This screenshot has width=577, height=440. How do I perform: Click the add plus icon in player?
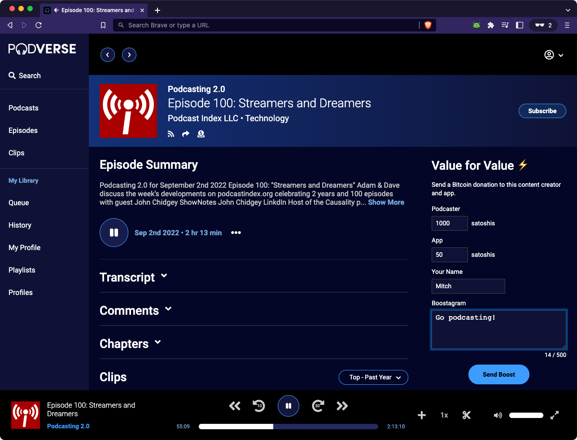[422, 415]
